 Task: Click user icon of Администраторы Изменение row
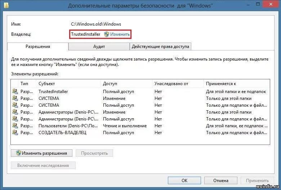[15, 112]
